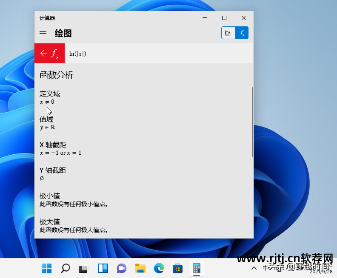Click the function analysis scrollbar
The width and height of the screenshot is (337, 278).
tap(252, 122)
